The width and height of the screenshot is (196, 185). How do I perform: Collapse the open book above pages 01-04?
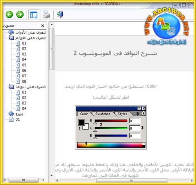click(11, 87)
